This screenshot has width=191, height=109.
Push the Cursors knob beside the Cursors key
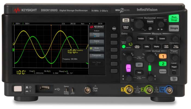[175, 39]
